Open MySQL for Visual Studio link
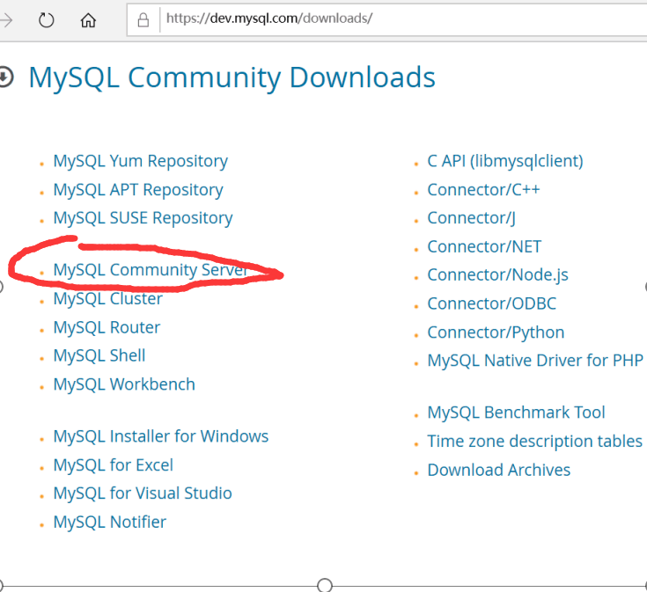The width and height of the screenshot is (647, 592). point(143,493)
